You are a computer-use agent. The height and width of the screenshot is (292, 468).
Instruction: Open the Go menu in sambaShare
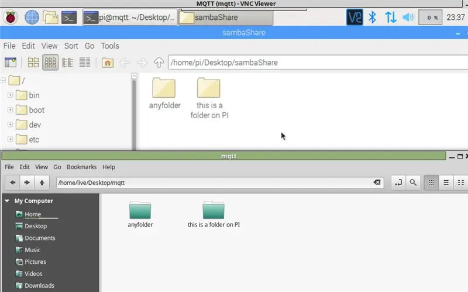pos(90,46)
